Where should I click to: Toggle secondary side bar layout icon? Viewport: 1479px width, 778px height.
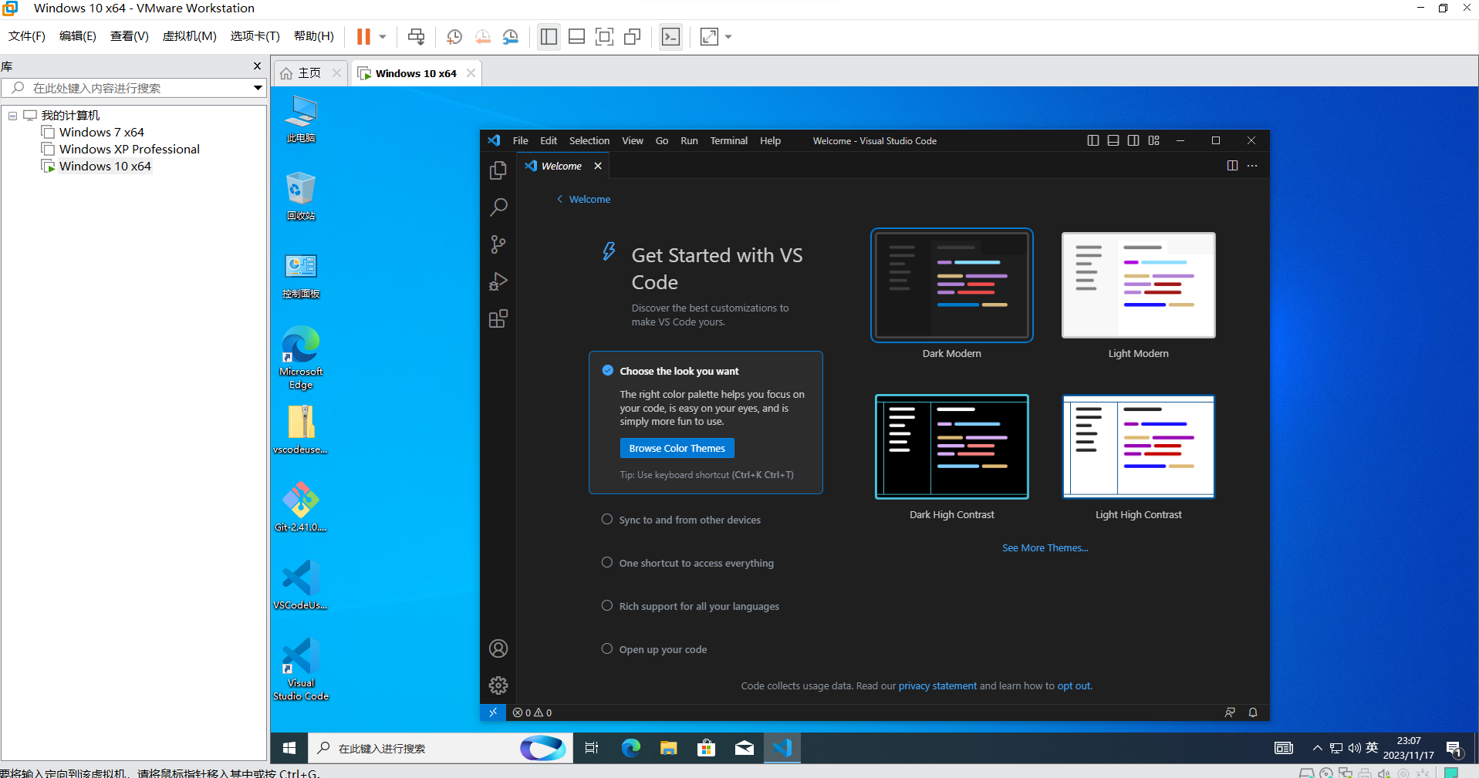tap(1133, 140)
